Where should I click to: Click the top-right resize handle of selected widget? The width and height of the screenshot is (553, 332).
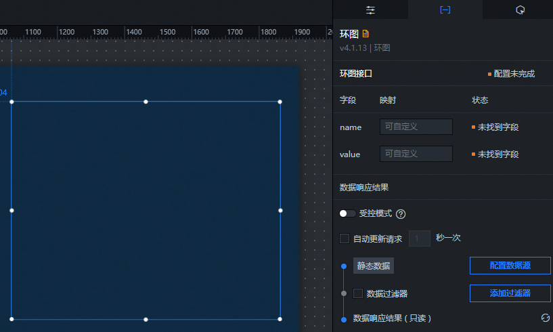pos(280,102)
